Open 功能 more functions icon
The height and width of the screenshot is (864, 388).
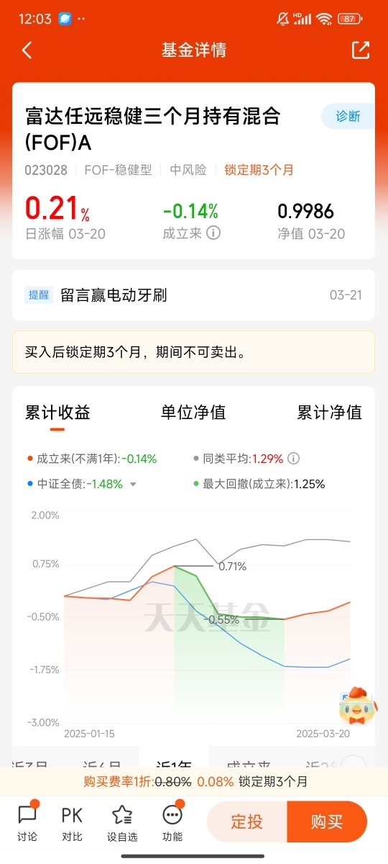[x=172, y=822]
